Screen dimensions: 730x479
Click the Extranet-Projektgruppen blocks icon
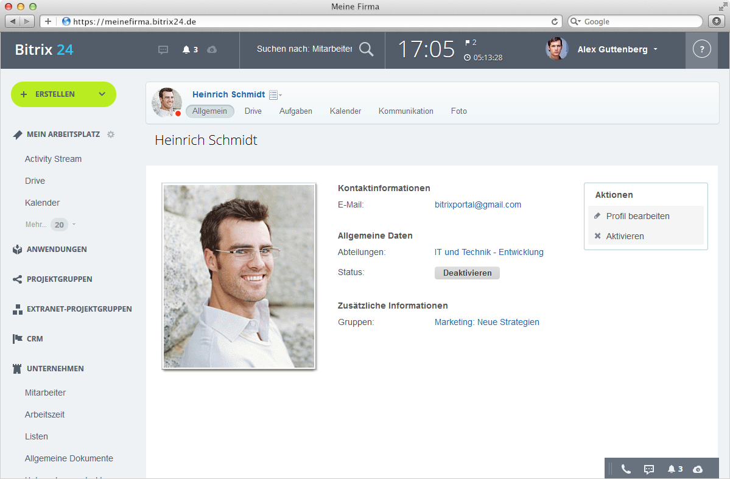17,309
